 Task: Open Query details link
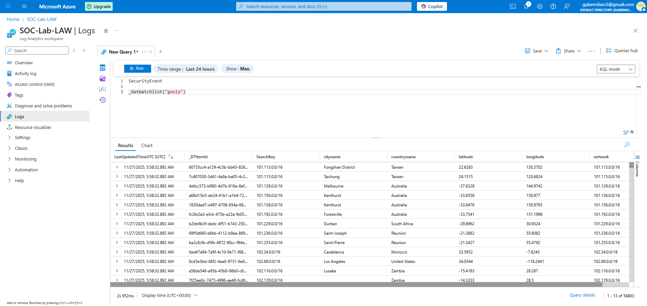coord(582,295)
